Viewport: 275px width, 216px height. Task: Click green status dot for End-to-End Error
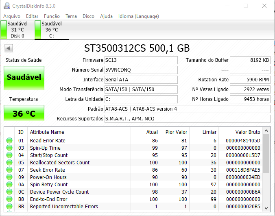pyautogui.click(x=9, y=199)
